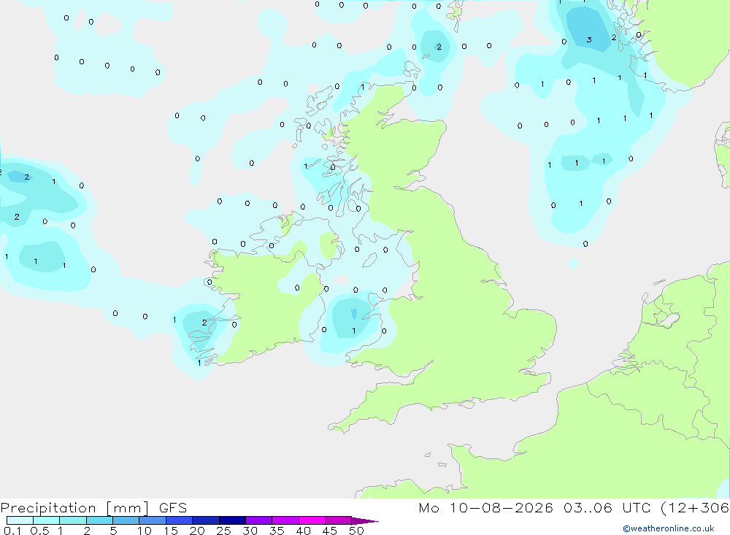This screenshot has height=535, width=730.
Task: Click the '0.1' legend scale label
Action: [x=12, y=531]
